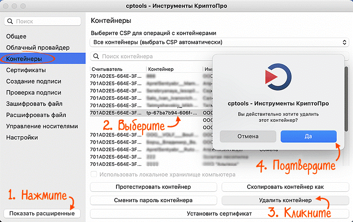Enable 'Использовать локальное хранилище компьютера' checkbox

(x=94, y=175)
